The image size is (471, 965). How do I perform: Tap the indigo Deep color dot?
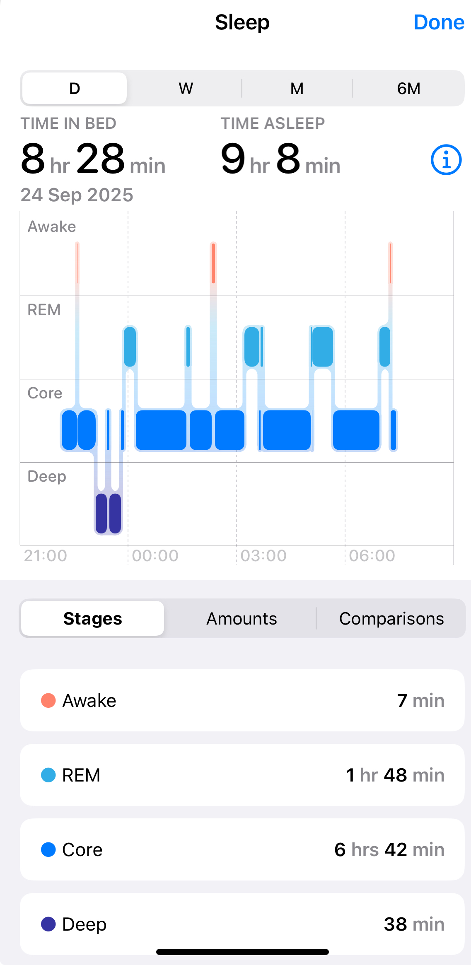(48, 924)
